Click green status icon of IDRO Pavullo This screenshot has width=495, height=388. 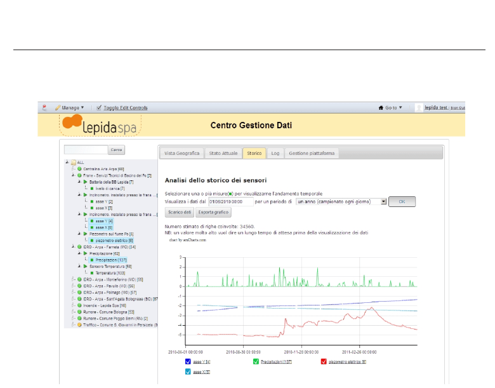(79, 286)
